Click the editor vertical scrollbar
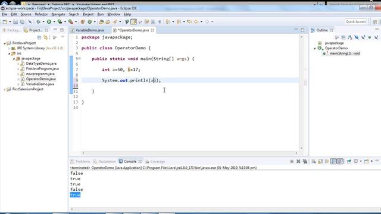 click(302, 92)
